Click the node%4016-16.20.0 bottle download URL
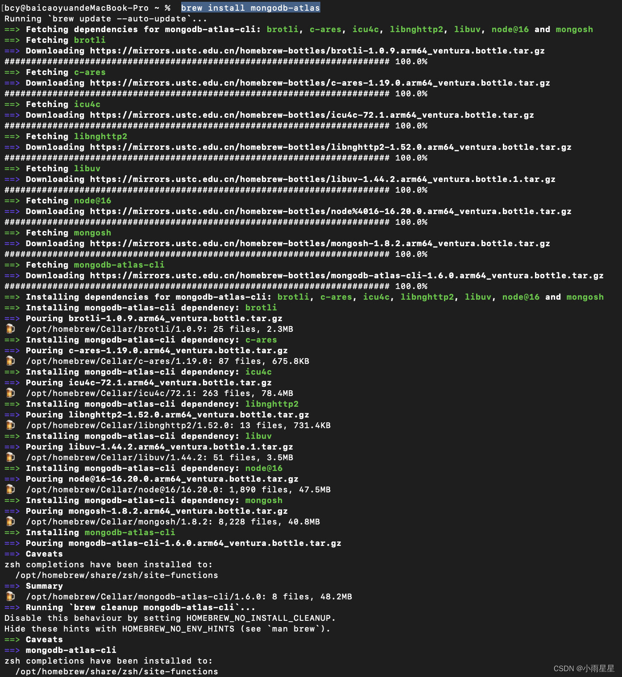The image size is (622, 677). pos(331,211)
